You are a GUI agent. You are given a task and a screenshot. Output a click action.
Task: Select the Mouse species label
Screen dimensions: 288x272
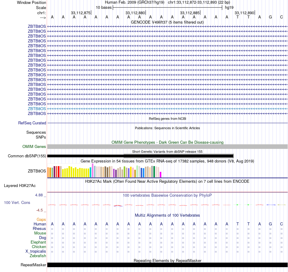[x=40, y=233]
